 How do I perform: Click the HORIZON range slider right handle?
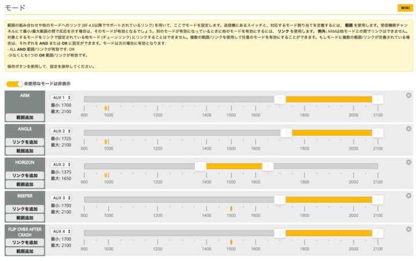tap(268, 166)
